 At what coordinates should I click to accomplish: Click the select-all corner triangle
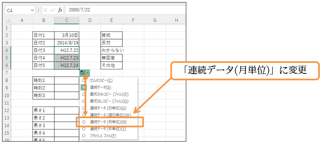[8, 21]
